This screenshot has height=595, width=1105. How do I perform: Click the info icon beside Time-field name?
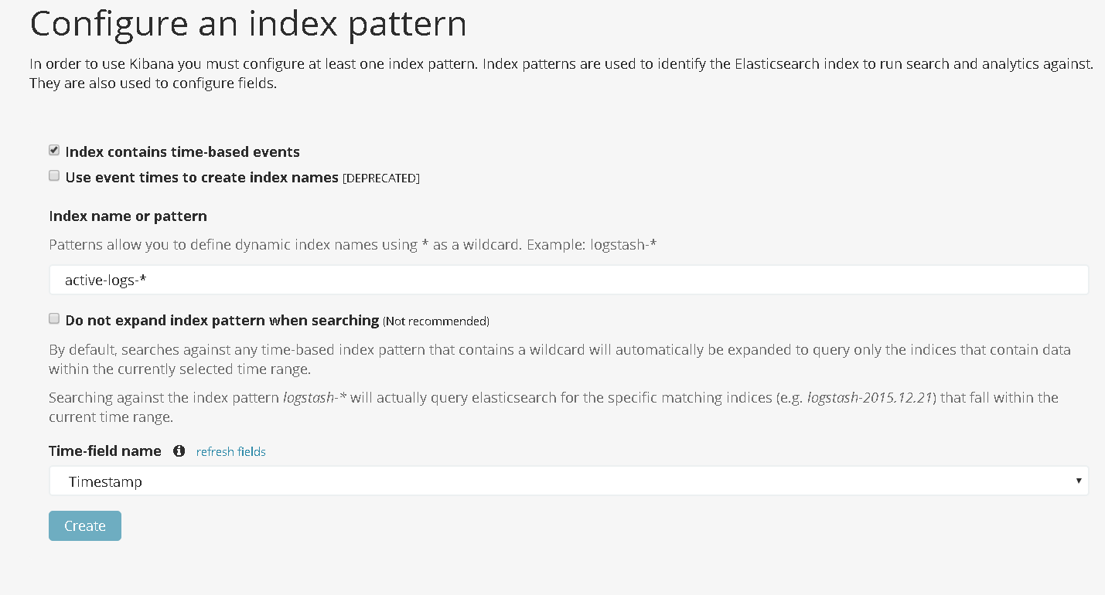(179, 450)
